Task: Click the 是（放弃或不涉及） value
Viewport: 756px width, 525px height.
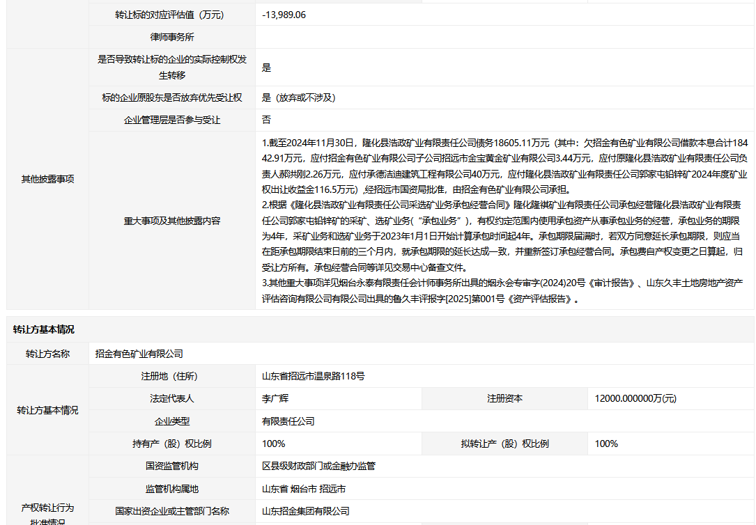Action: coord(299,97)
